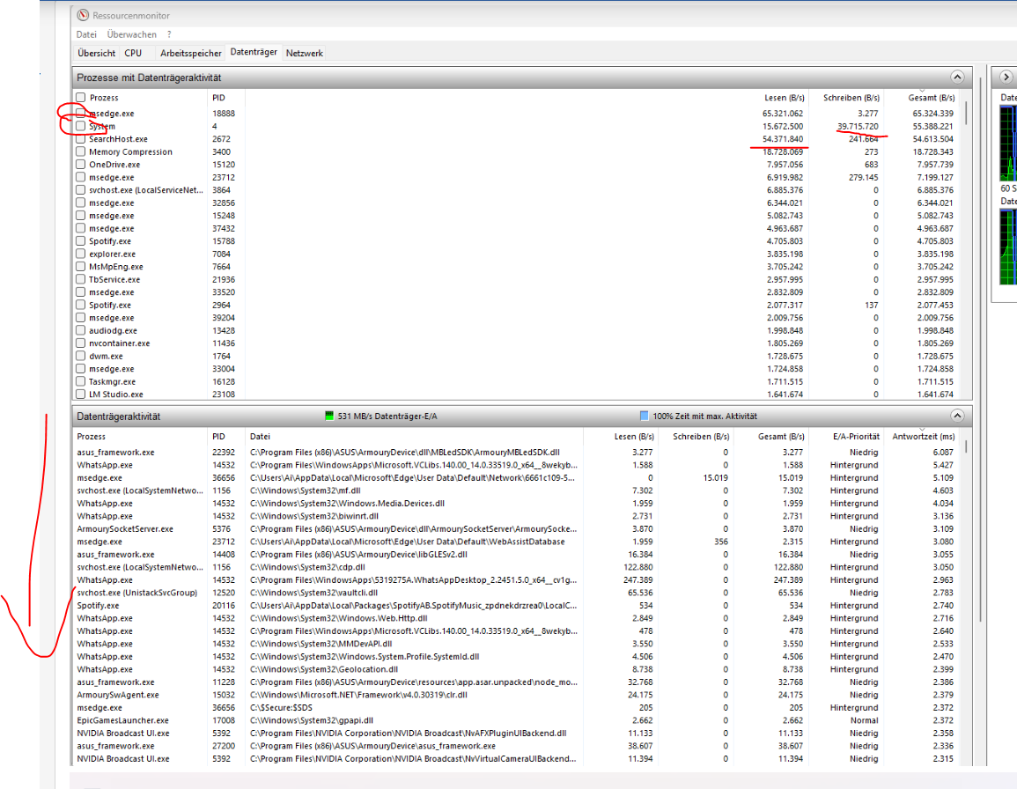
Task: Collapse the Prozesse mit Datenträgeraktivität panel
Action: (956, 77)
